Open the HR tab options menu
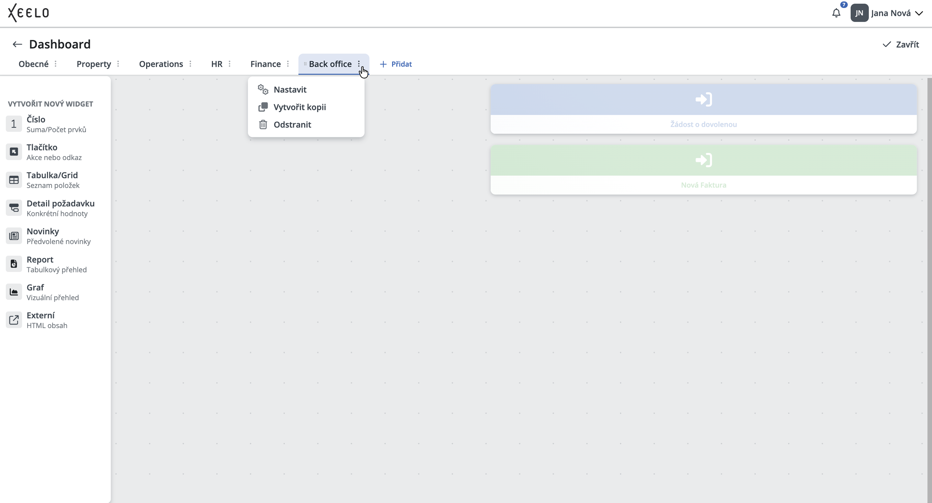Image resolution: width=932 pixels, height=503 pixels. [x=229, y=64]
